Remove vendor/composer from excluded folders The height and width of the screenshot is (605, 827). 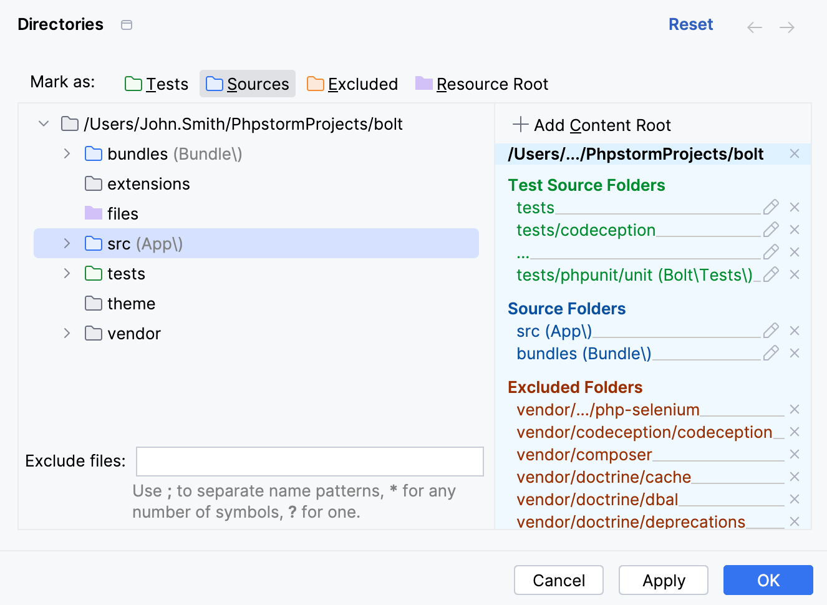[795, 454]
